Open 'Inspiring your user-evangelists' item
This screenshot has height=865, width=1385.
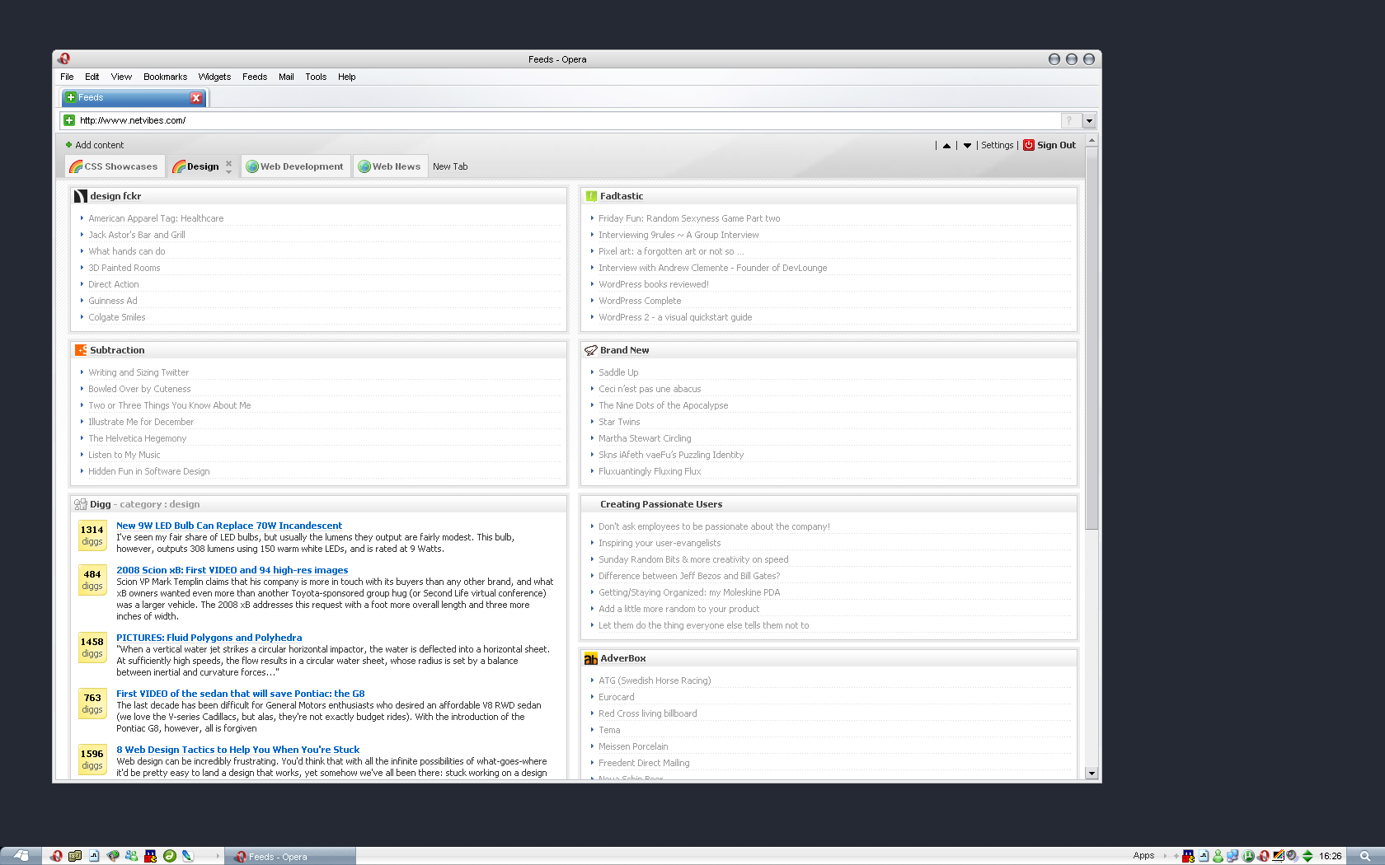tap(660, 543)
